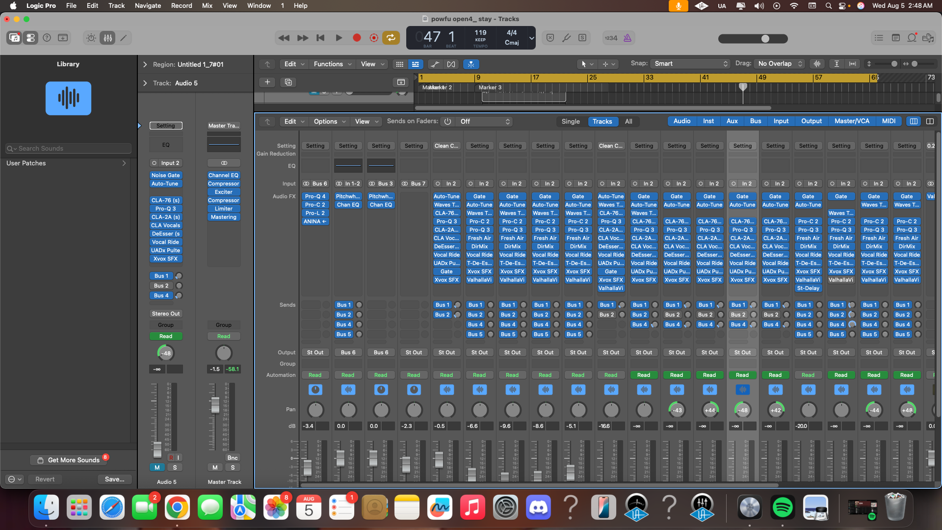Toggle Flex show/hide button in tracks area
Image resolution: width=942 pixels, height=530 pixels.
click(451, 64)
